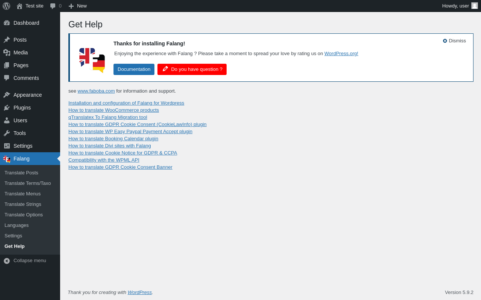Click the Dashboard gauge icon
This screenshot has height=300, width=481.
click(7, 23)
